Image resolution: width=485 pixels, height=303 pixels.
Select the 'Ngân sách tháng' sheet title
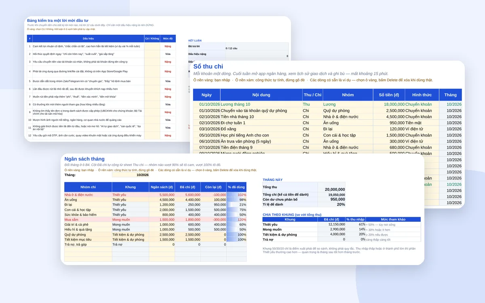point(84,159)
